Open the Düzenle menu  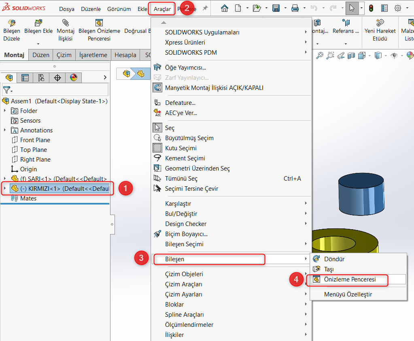coord(91,9)
